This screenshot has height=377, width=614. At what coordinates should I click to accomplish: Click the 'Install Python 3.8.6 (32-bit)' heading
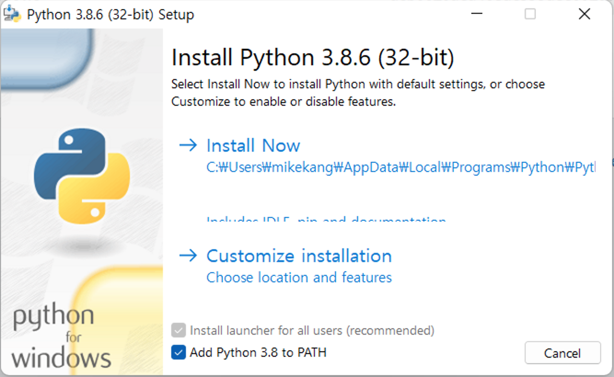(313, 58)
